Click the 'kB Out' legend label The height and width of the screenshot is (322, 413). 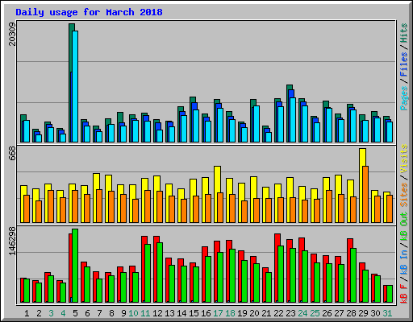pyautogui.click(x=404, y=226)
